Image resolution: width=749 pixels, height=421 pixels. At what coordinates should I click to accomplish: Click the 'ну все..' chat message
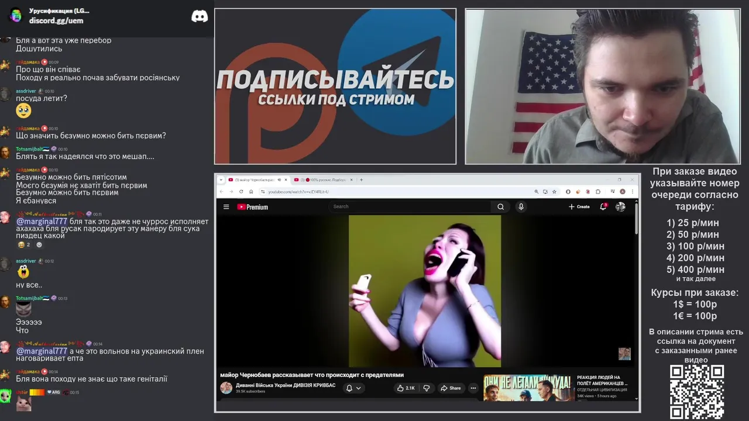[29, 285]
